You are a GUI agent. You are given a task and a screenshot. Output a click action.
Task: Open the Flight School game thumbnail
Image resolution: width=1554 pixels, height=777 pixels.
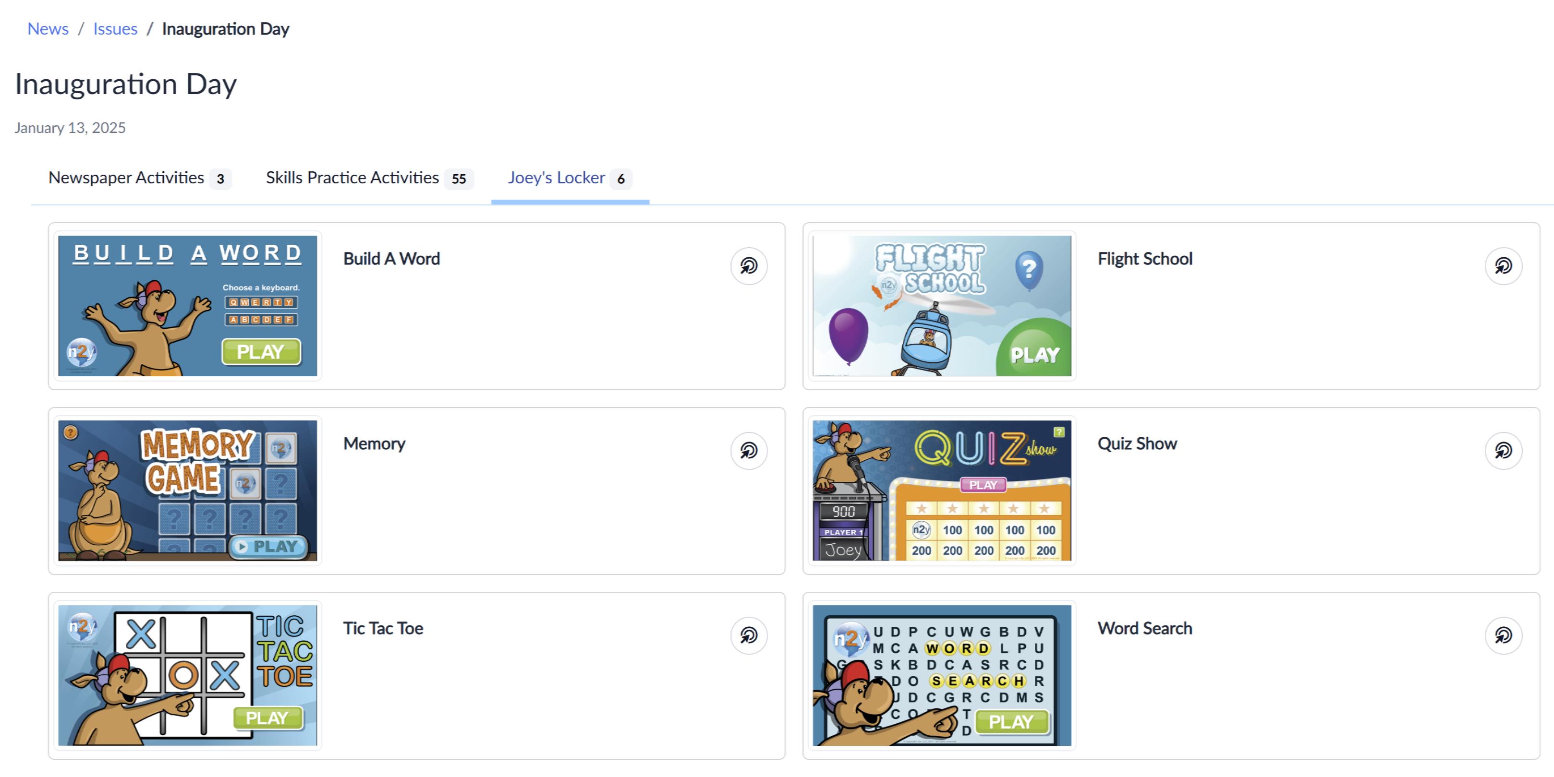[942, 306]
